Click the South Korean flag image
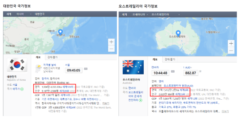 point(17,65)
